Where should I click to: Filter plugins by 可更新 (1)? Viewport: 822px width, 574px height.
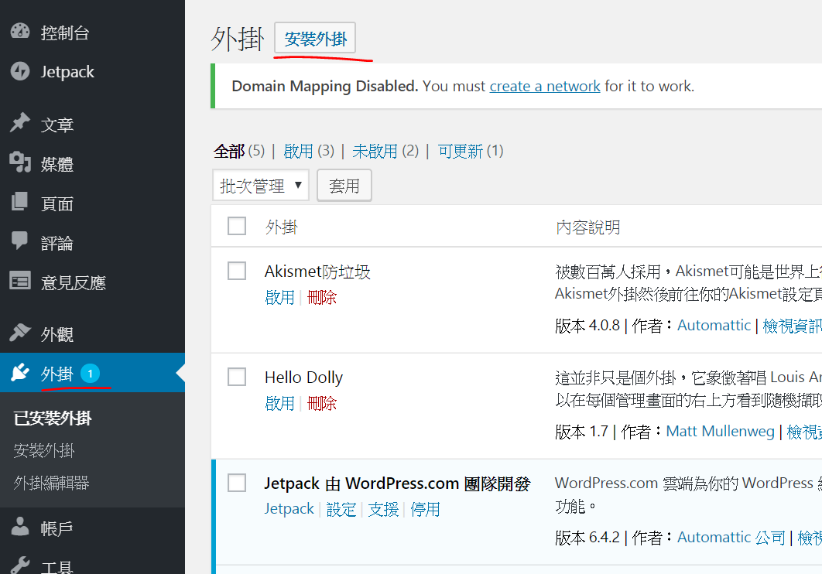click(471, 151)
